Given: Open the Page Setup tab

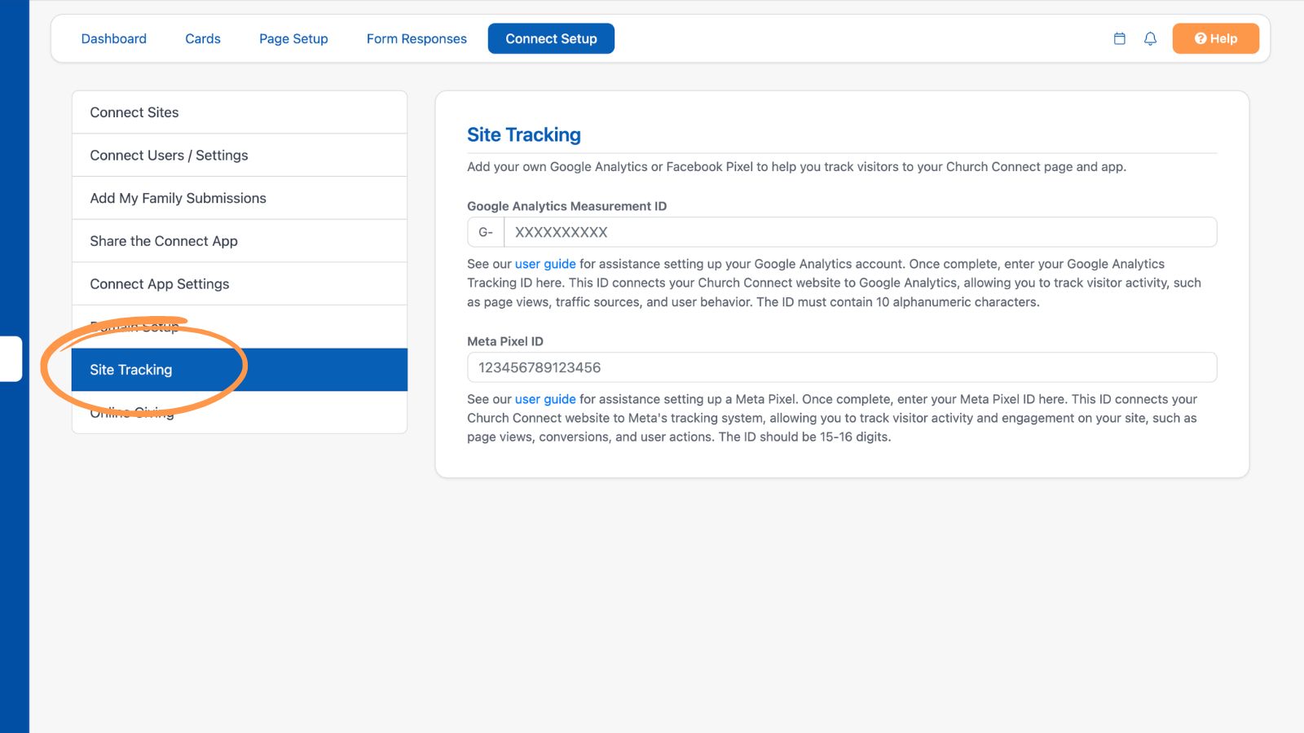Looking at the screenshot, I should click(x=293, y=38).
